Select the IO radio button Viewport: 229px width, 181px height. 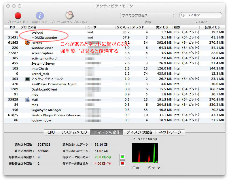click(x=134, y=168)
